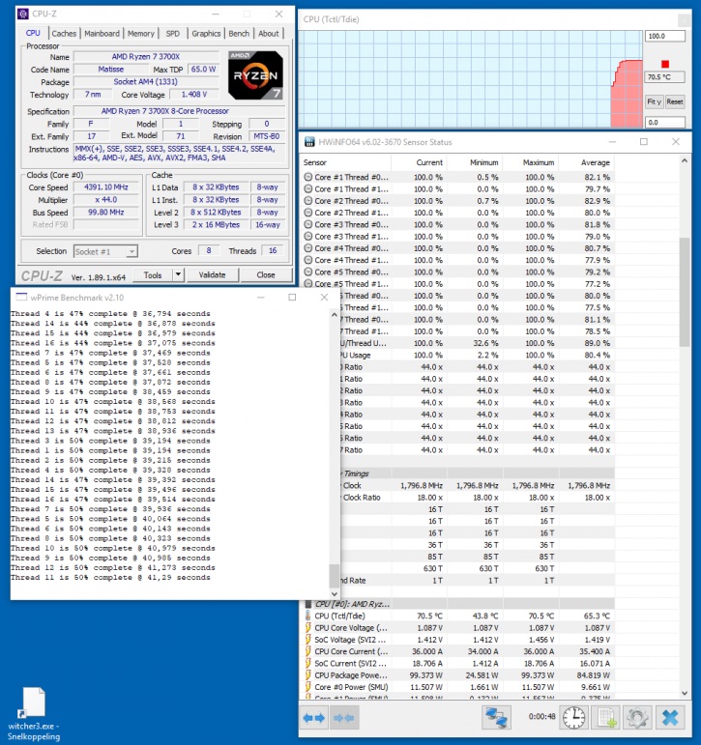This screenshot has height=745, width=701.
Task: Click the Average column header
Action: (587, 162)
